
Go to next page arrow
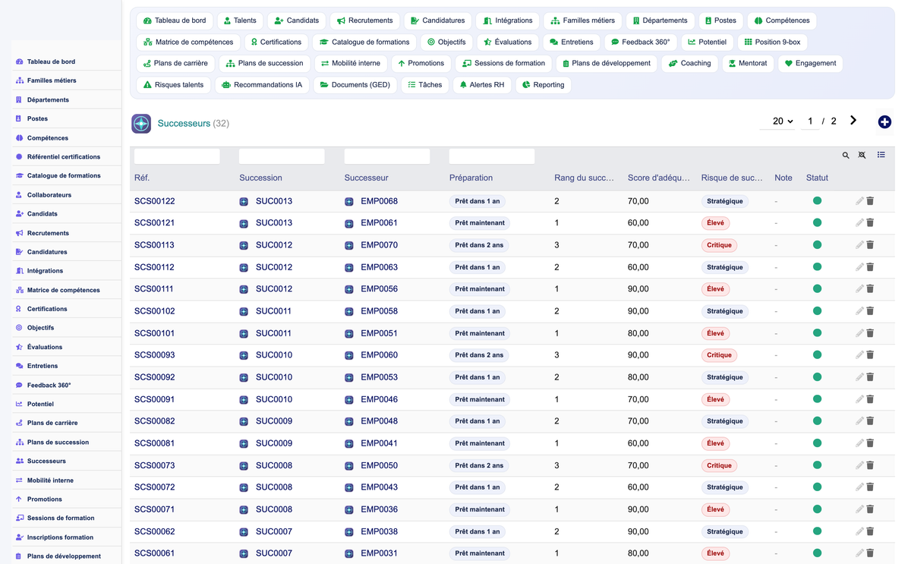pyautogui.click(x=853, y=121)
